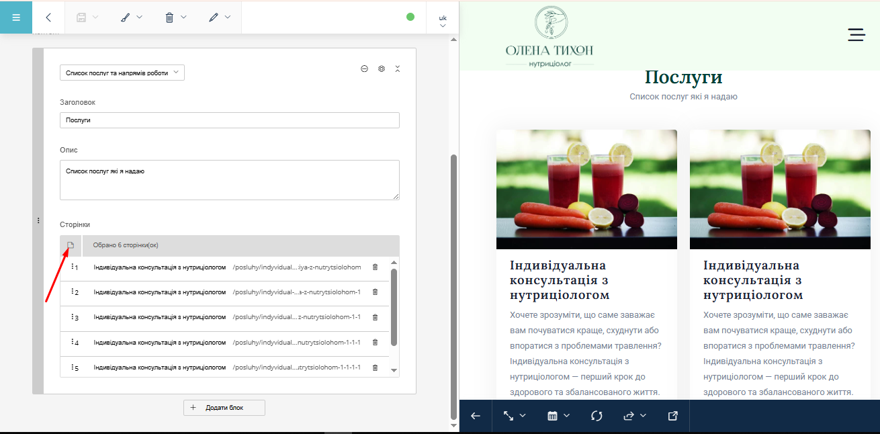Collapse the block with the chevrons icon
Screen dimensions: 880x434
pyautogui.click(x=398, y=69)
